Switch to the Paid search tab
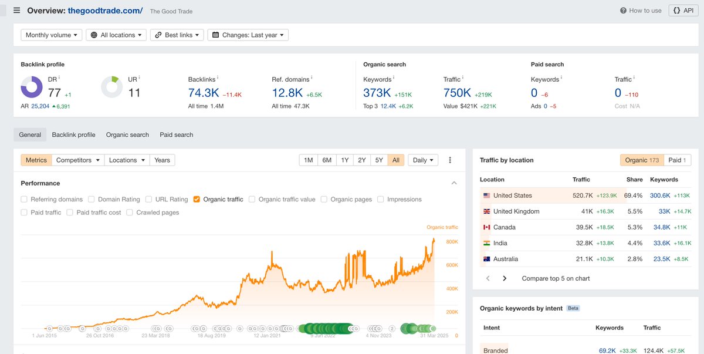The image size is (704, 354). 176,134
